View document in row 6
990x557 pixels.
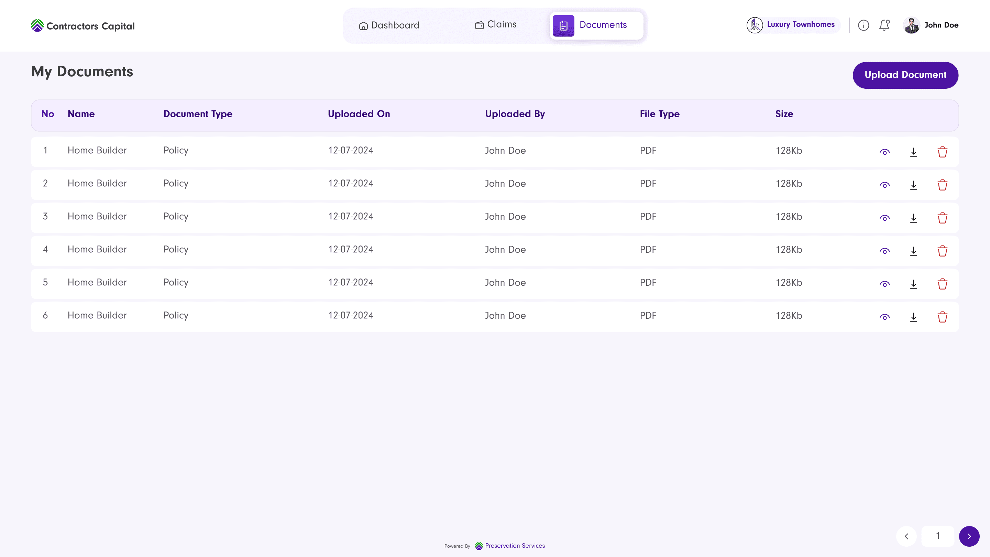pyautogui.click(x=884, y=317)
